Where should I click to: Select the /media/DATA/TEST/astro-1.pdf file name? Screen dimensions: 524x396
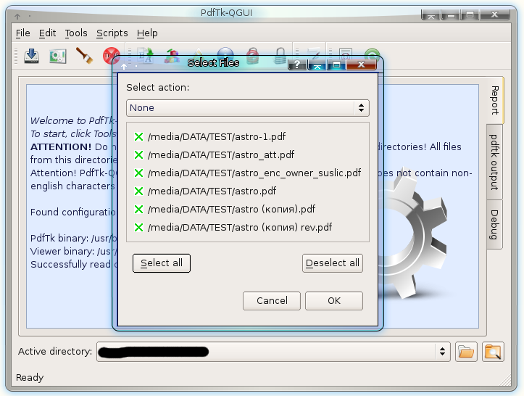217,137
